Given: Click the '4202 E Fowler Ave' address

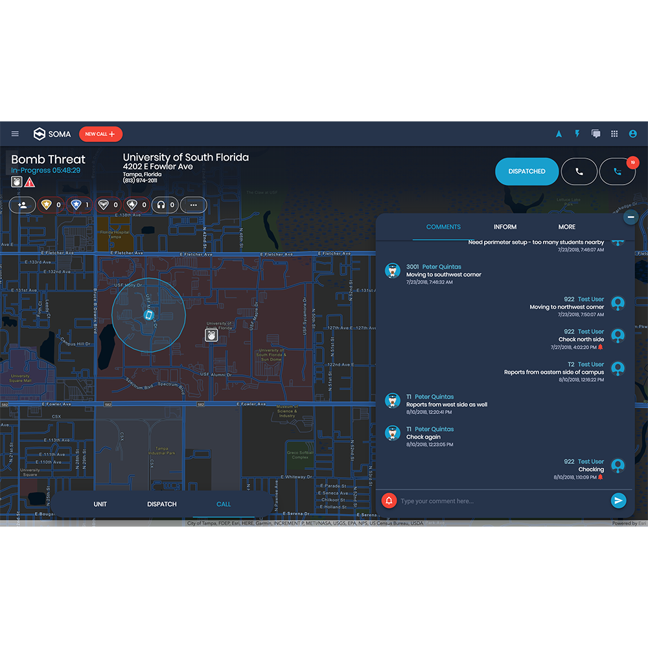Looking at the screenshot, I should (158, 167).
